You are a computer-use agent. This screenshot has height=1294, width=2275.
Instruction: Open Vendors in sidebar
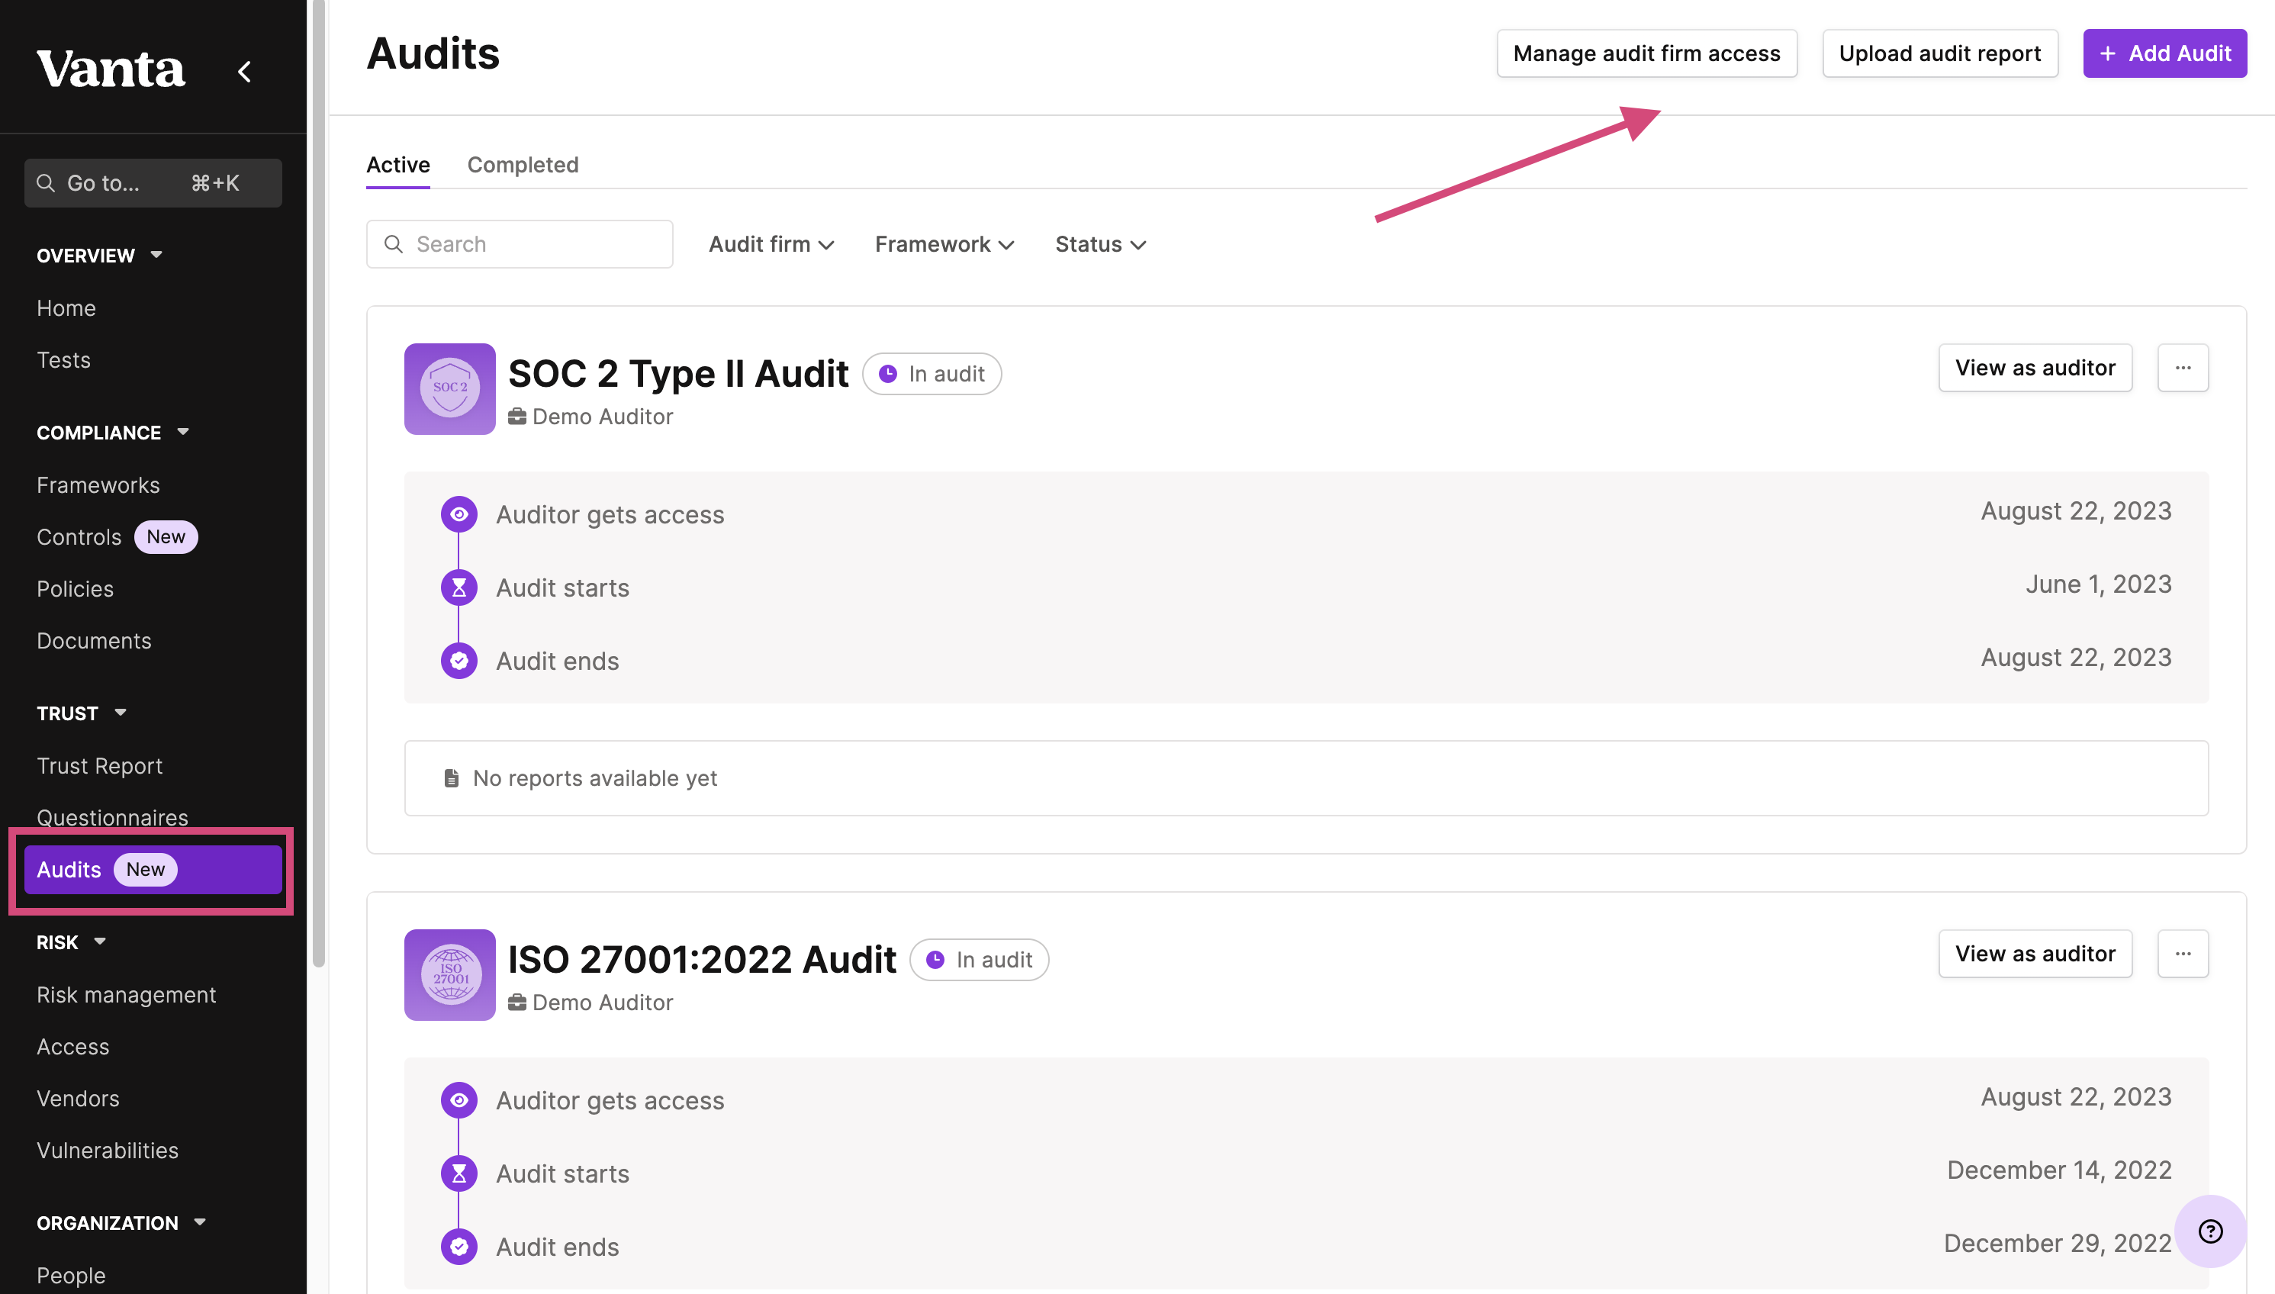tap(79, 1099)
